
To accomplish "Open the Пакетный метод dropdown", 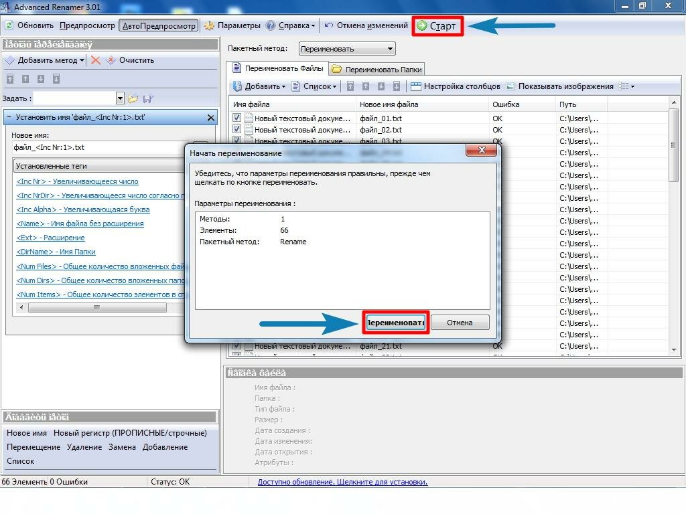I will click(347, 49).
